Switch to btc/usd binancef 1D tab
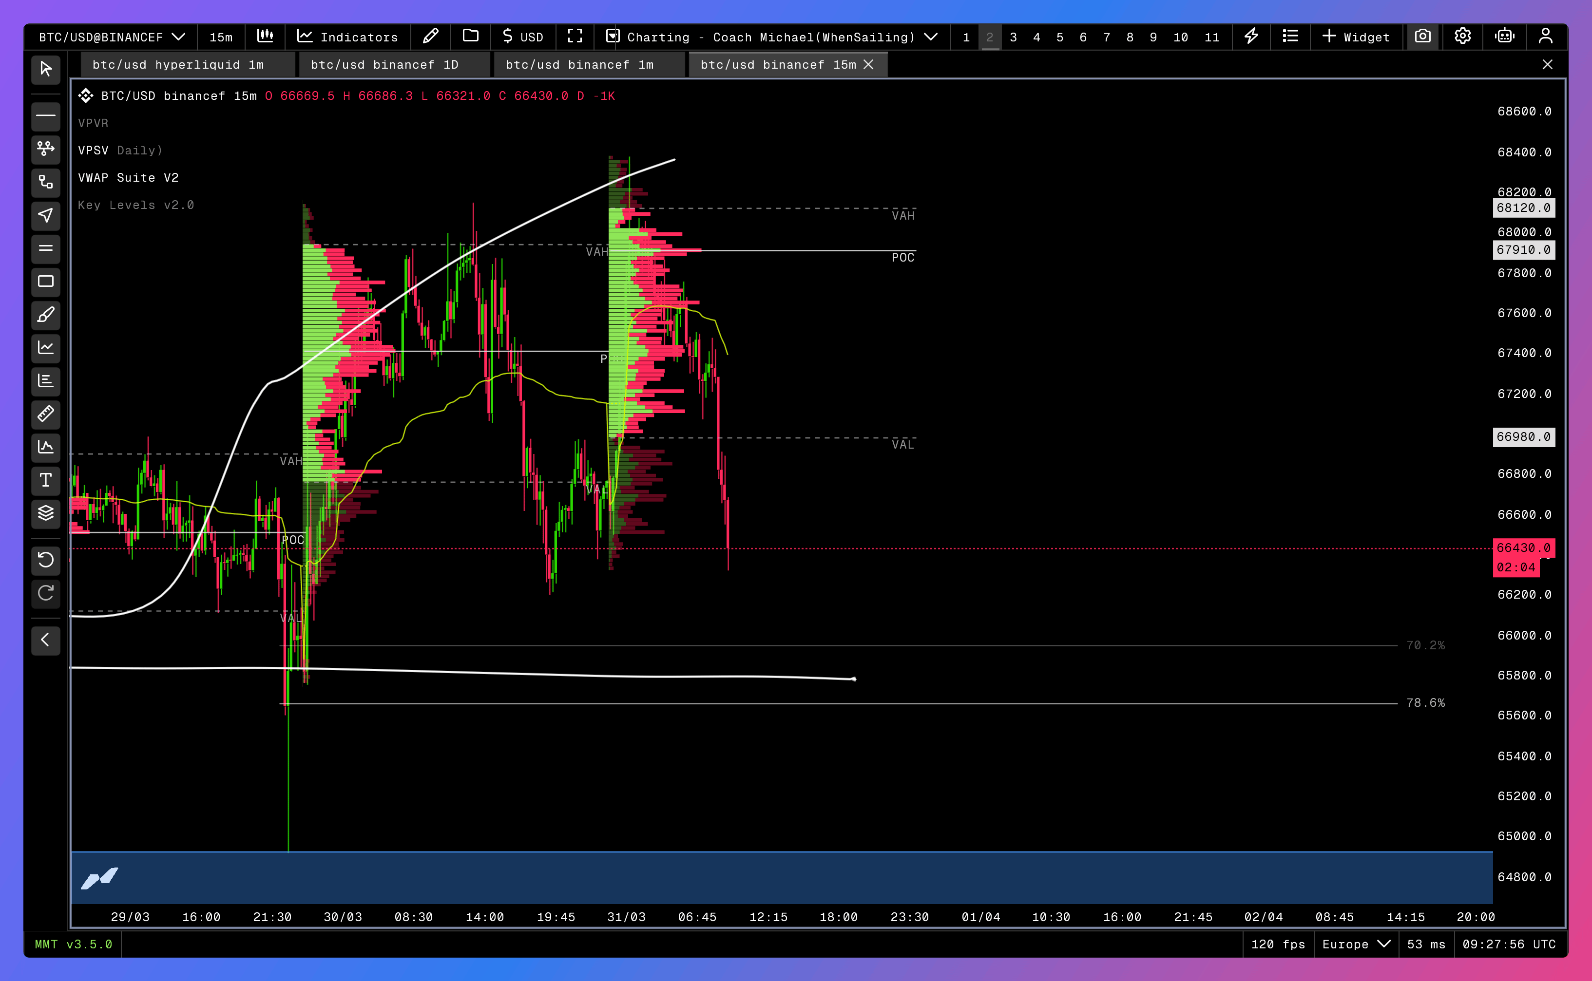 point(384,65)
